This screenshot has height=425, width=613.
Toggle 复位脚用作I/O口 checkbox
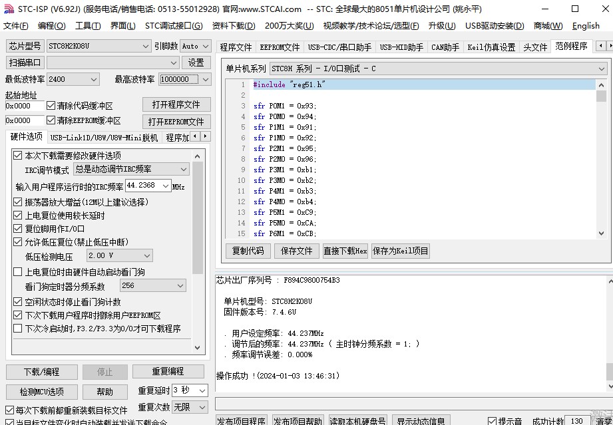point(17,229)
